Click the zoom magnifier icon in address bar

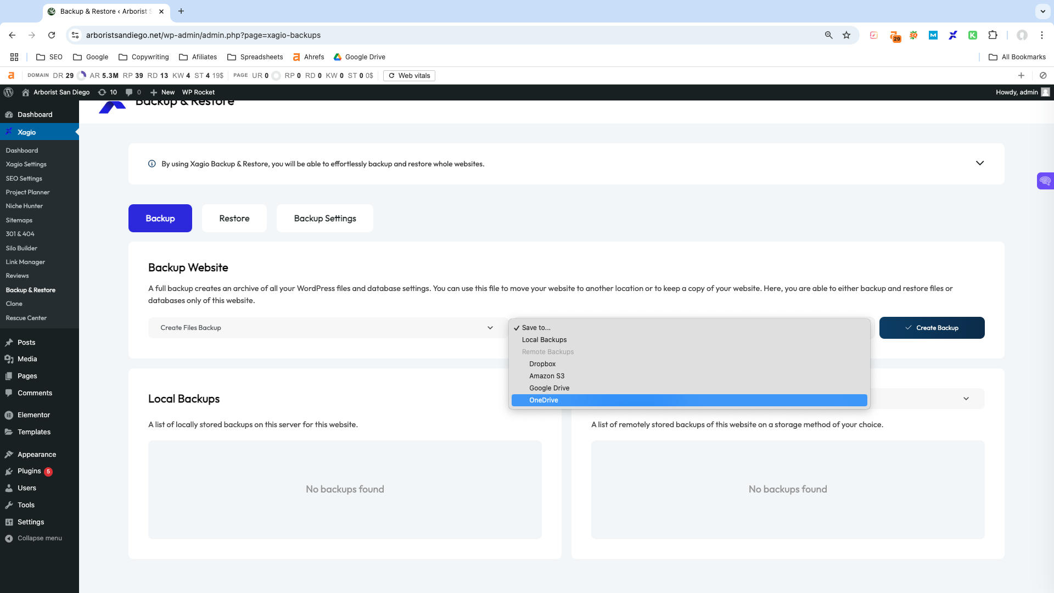[x=828, y=35]
